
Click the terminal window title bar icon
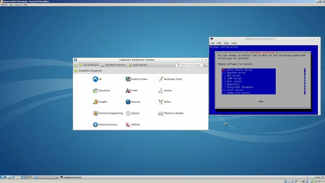(212, 39)
